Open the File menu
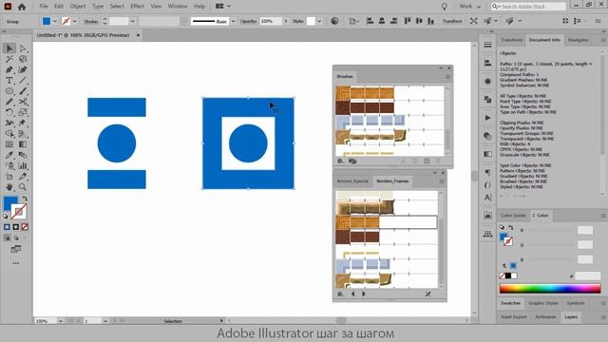Image resolution: width=608 pixels, height=342 pixels. click(44, 7)
